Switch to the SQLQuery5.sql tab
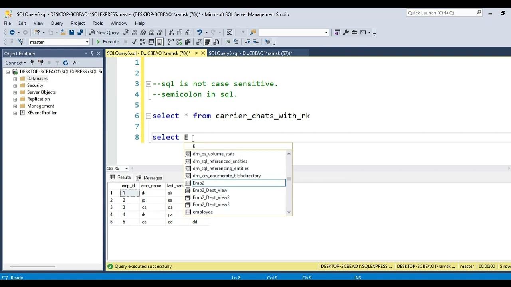 250,53
